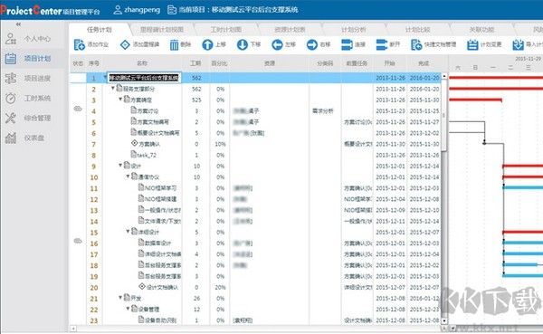Image resolution: width=543 pixels, height=334 pixels.
Task: Click the 开始 (start) column header
Action: click(389, 63)
